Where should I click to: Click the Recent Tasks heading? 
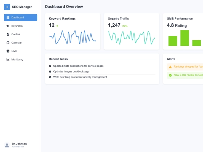tap(58, 59)
